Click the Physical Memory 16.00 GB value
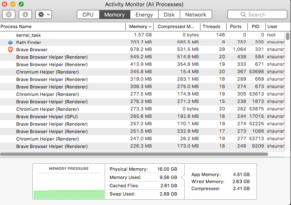 click(x=167, y=169)
